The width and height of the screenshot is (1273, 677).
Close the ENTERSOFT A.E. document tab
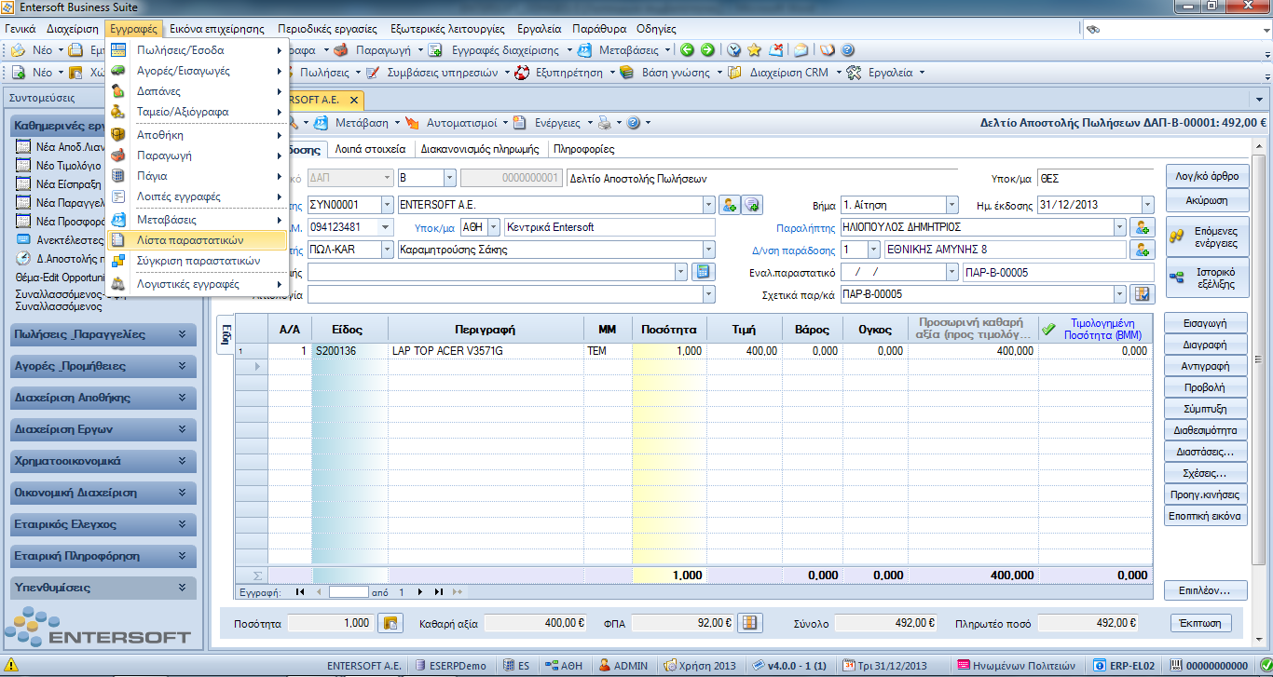(x=352, y=99)
